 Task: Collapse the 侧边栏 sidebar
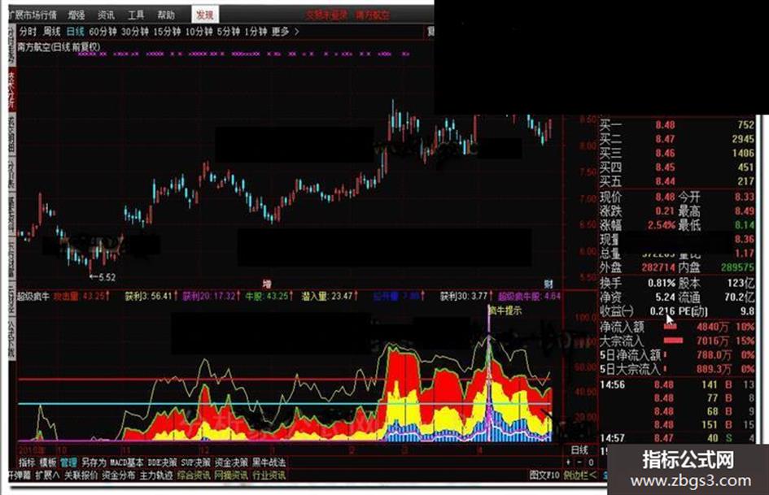pyautogui.click(x=579, y=475)
